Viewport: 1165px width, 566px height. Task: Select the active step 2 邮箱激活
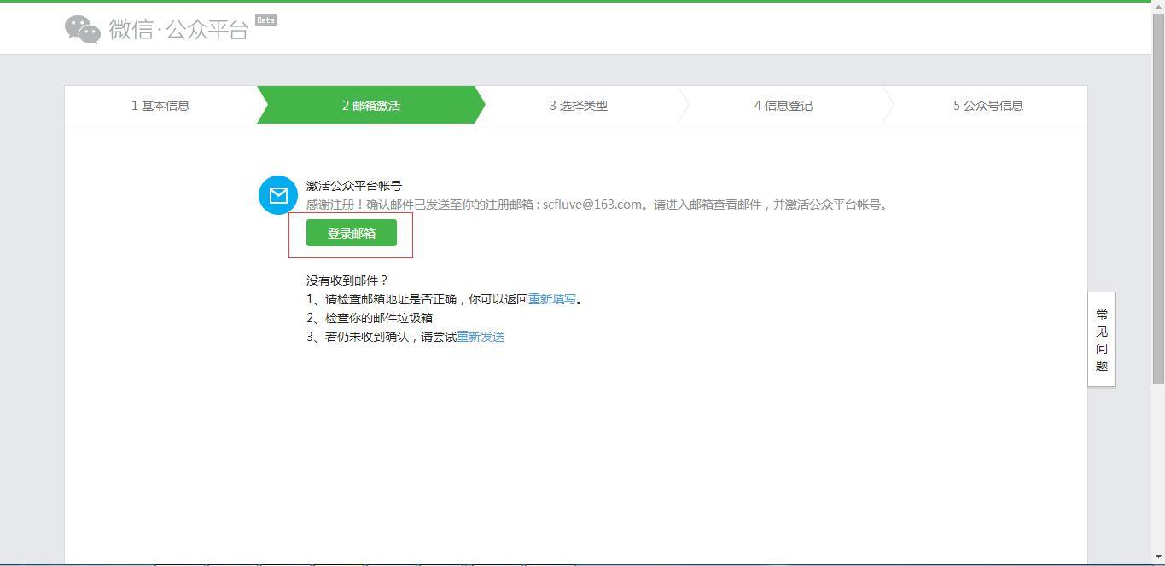[371, 106]
